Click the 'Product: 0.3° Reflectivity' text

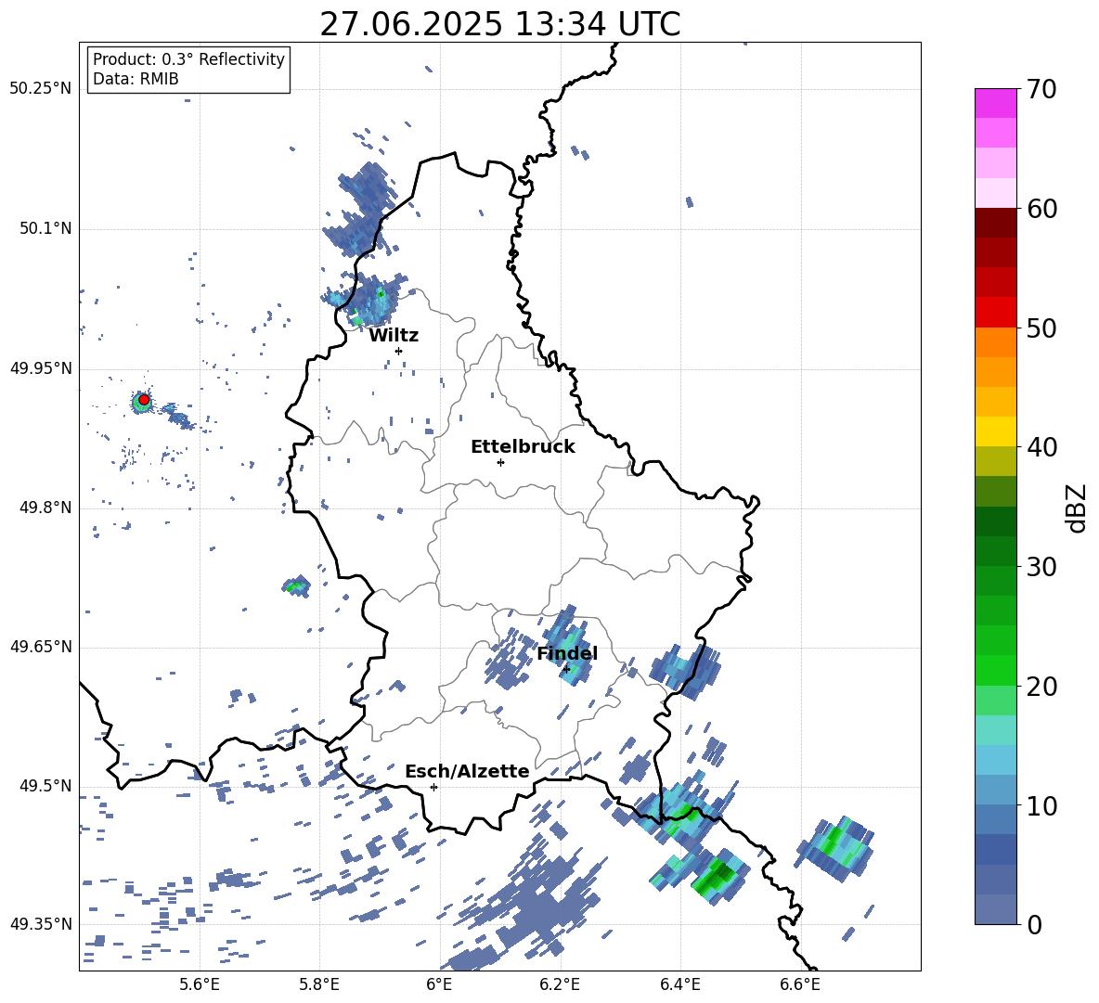[x=188, y=59]
